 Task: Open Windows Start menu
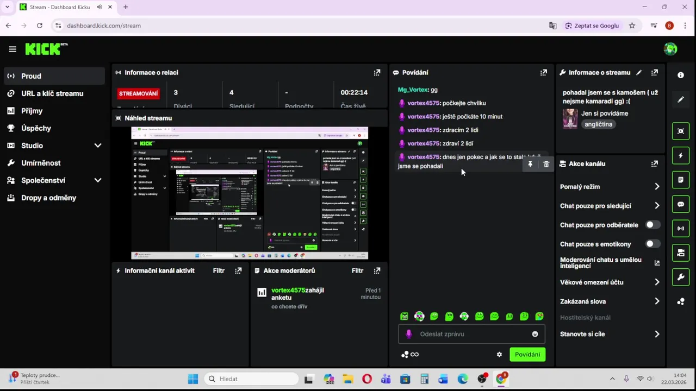click(193, 379)
